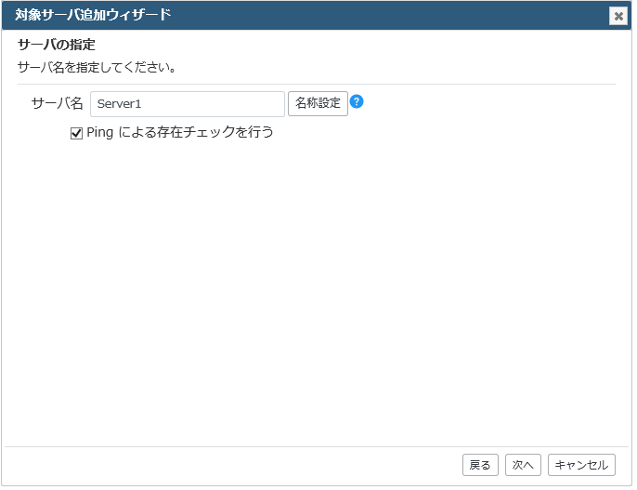Go back with the 戻る button
This screenshot has width=637, height=490.
[480, 465]
